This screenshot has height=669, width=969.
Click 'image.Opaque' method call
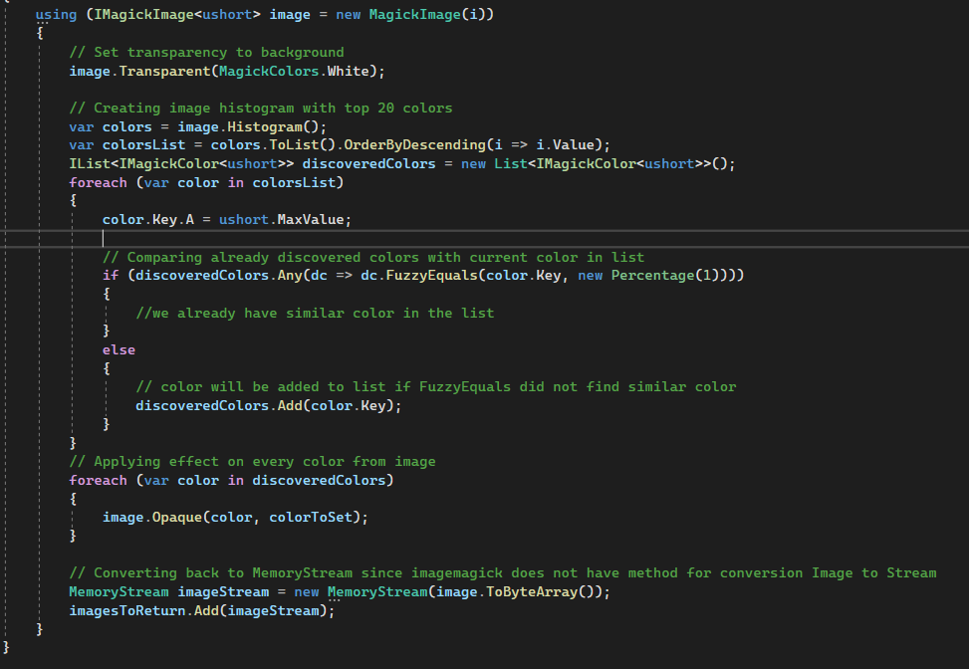pyautogui.click(x=152, y=517)
